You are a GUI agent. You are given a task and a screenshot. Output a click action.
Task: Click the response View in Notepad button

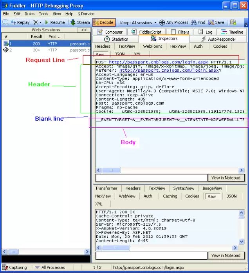click(226, 255)
